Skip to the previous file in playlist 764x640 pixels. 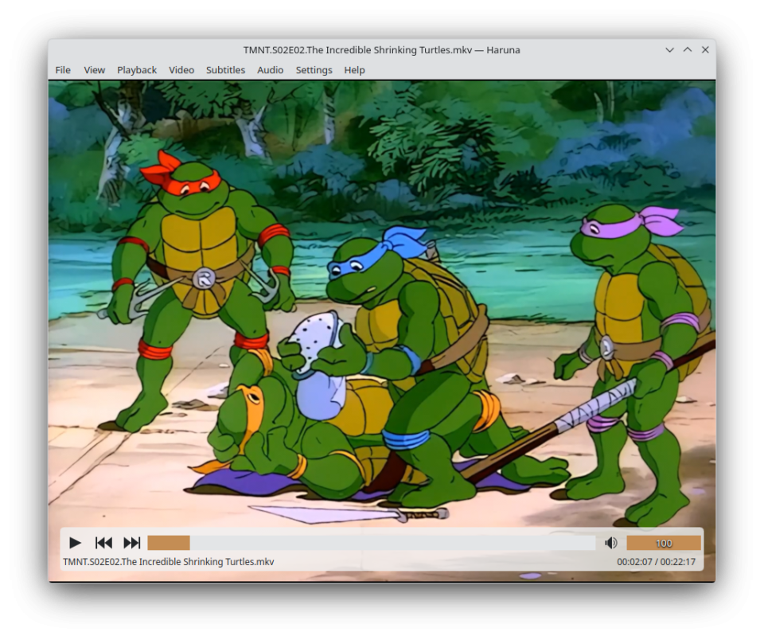(x=103, y=543)
